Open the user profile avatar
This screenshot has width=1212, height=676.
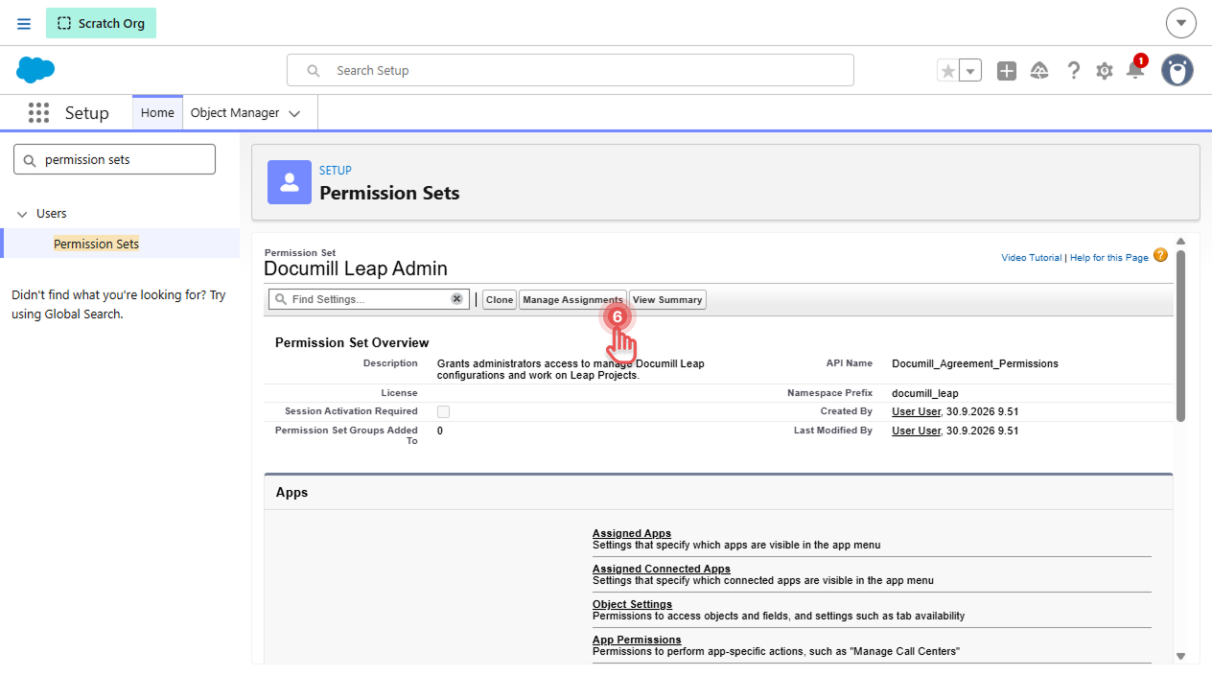click(1177, 70)
